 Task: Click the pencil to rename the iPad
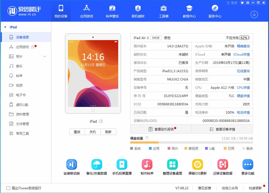[101, 121]
